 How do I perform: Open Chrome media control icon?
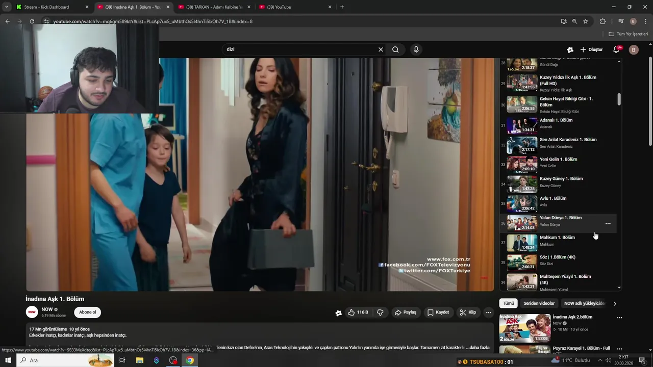click(621, 21)
